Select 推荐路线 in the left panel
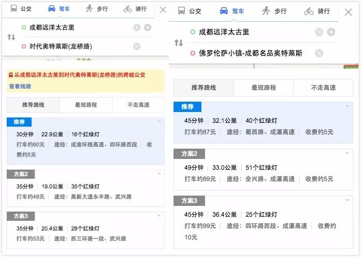361x257 pixels. (x=33, y=105)
